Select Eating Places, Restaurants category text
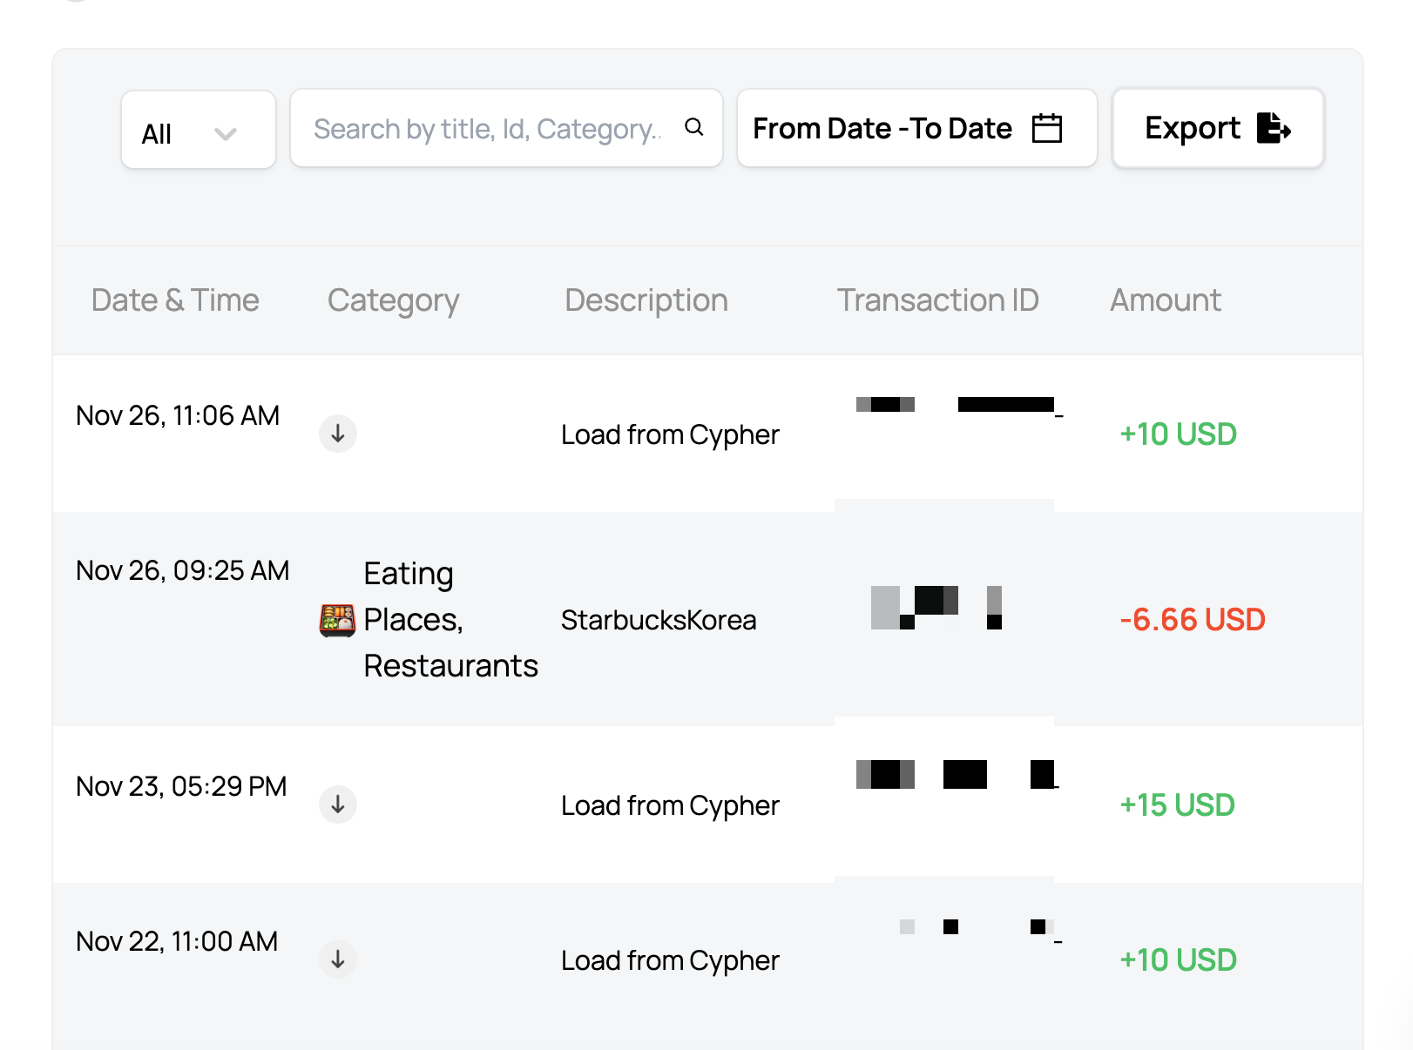Image resolution: width=1413 pixels, height=1050 pixels. pos(450,620)
